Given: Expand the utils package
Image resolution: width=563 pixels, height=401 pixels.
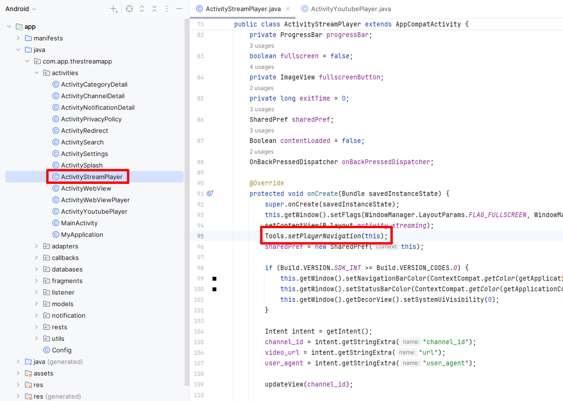Looking at the screenshot, I should click(37, 338).
